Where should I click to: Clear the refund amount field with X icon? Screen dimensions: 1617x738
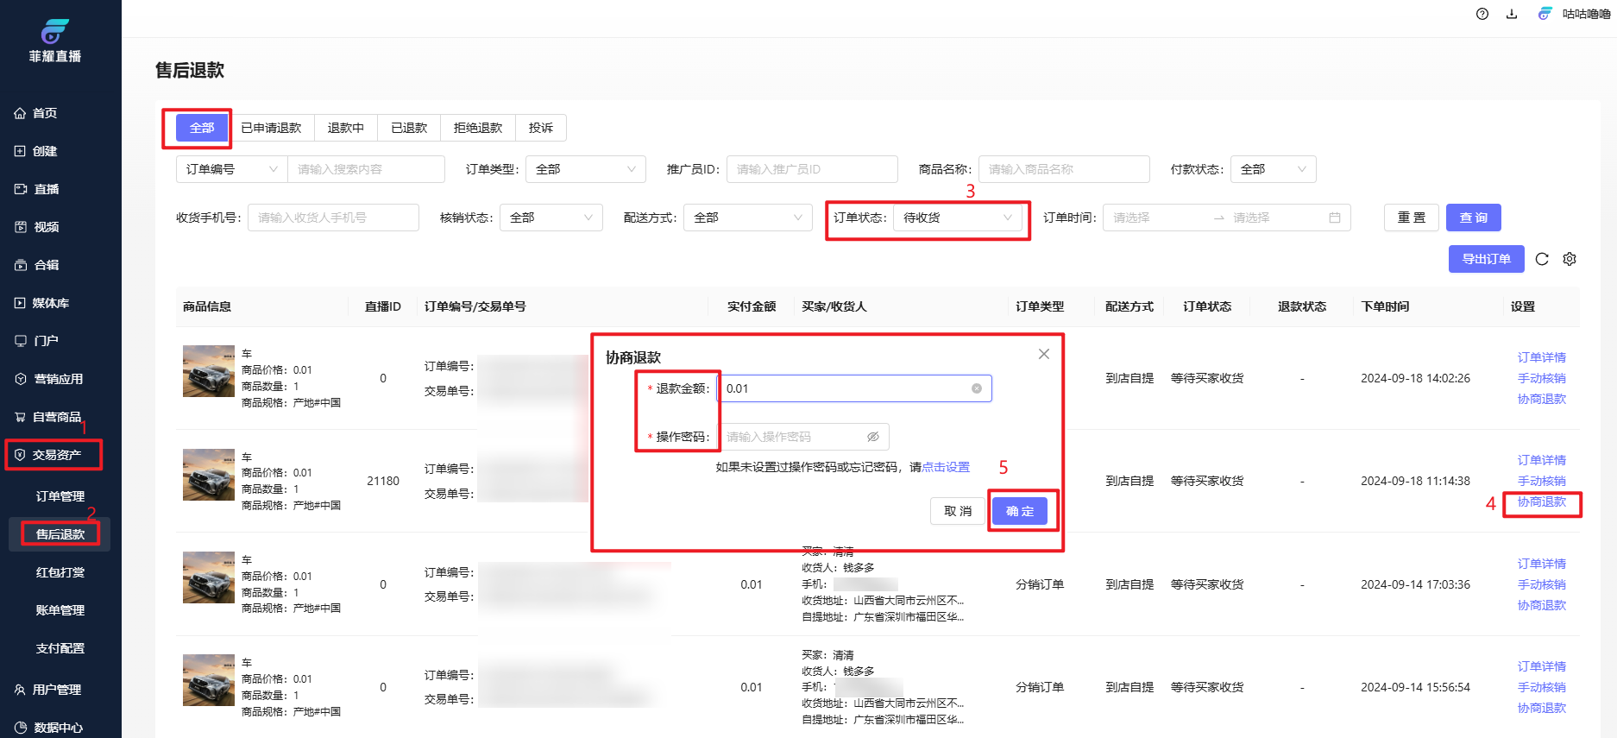tap(977, 388)
